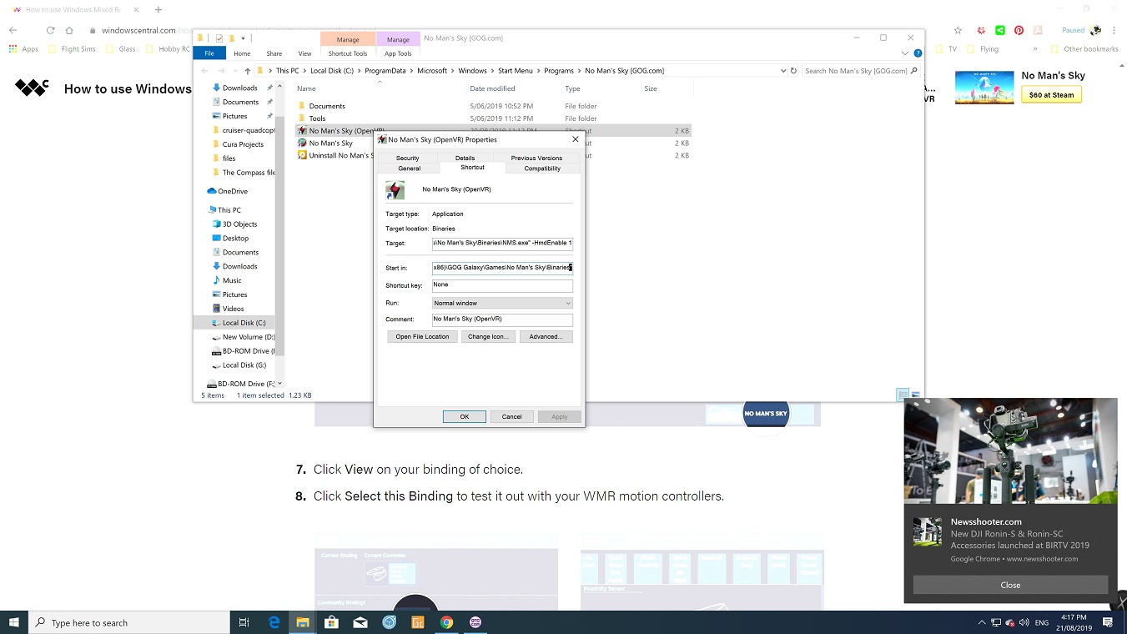Switch to large icons view button
Screen dimensions: 1127x634
point(916,395)
